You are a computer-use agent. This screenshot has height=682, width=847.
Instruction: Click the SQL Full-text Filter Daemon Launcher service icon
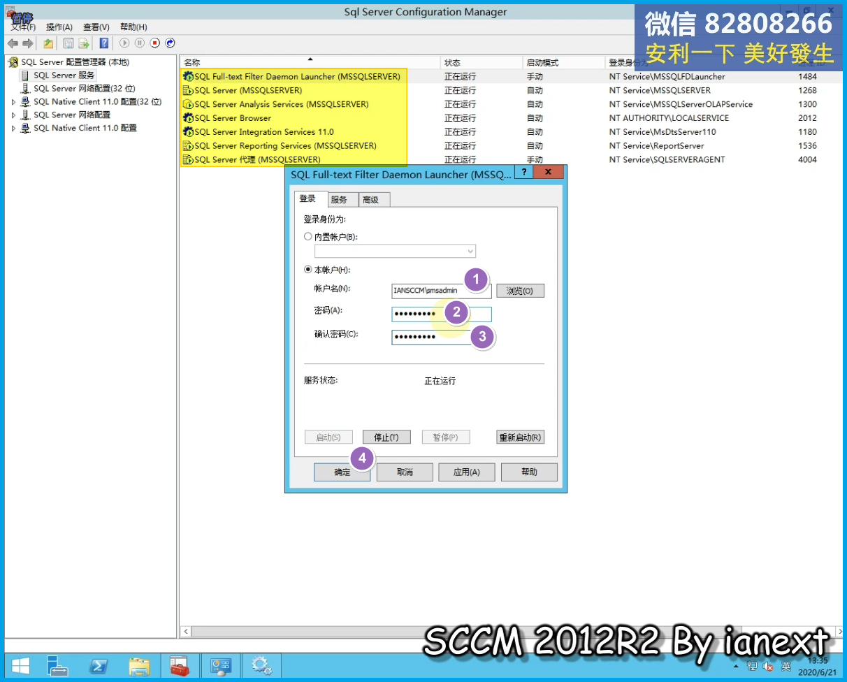187,76
